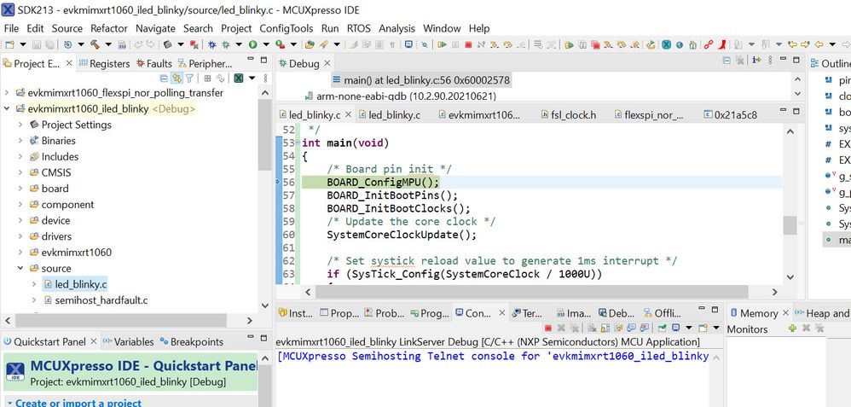851x407 pixels.
Task: Expand the drivers folder
Action: (20, 236)
